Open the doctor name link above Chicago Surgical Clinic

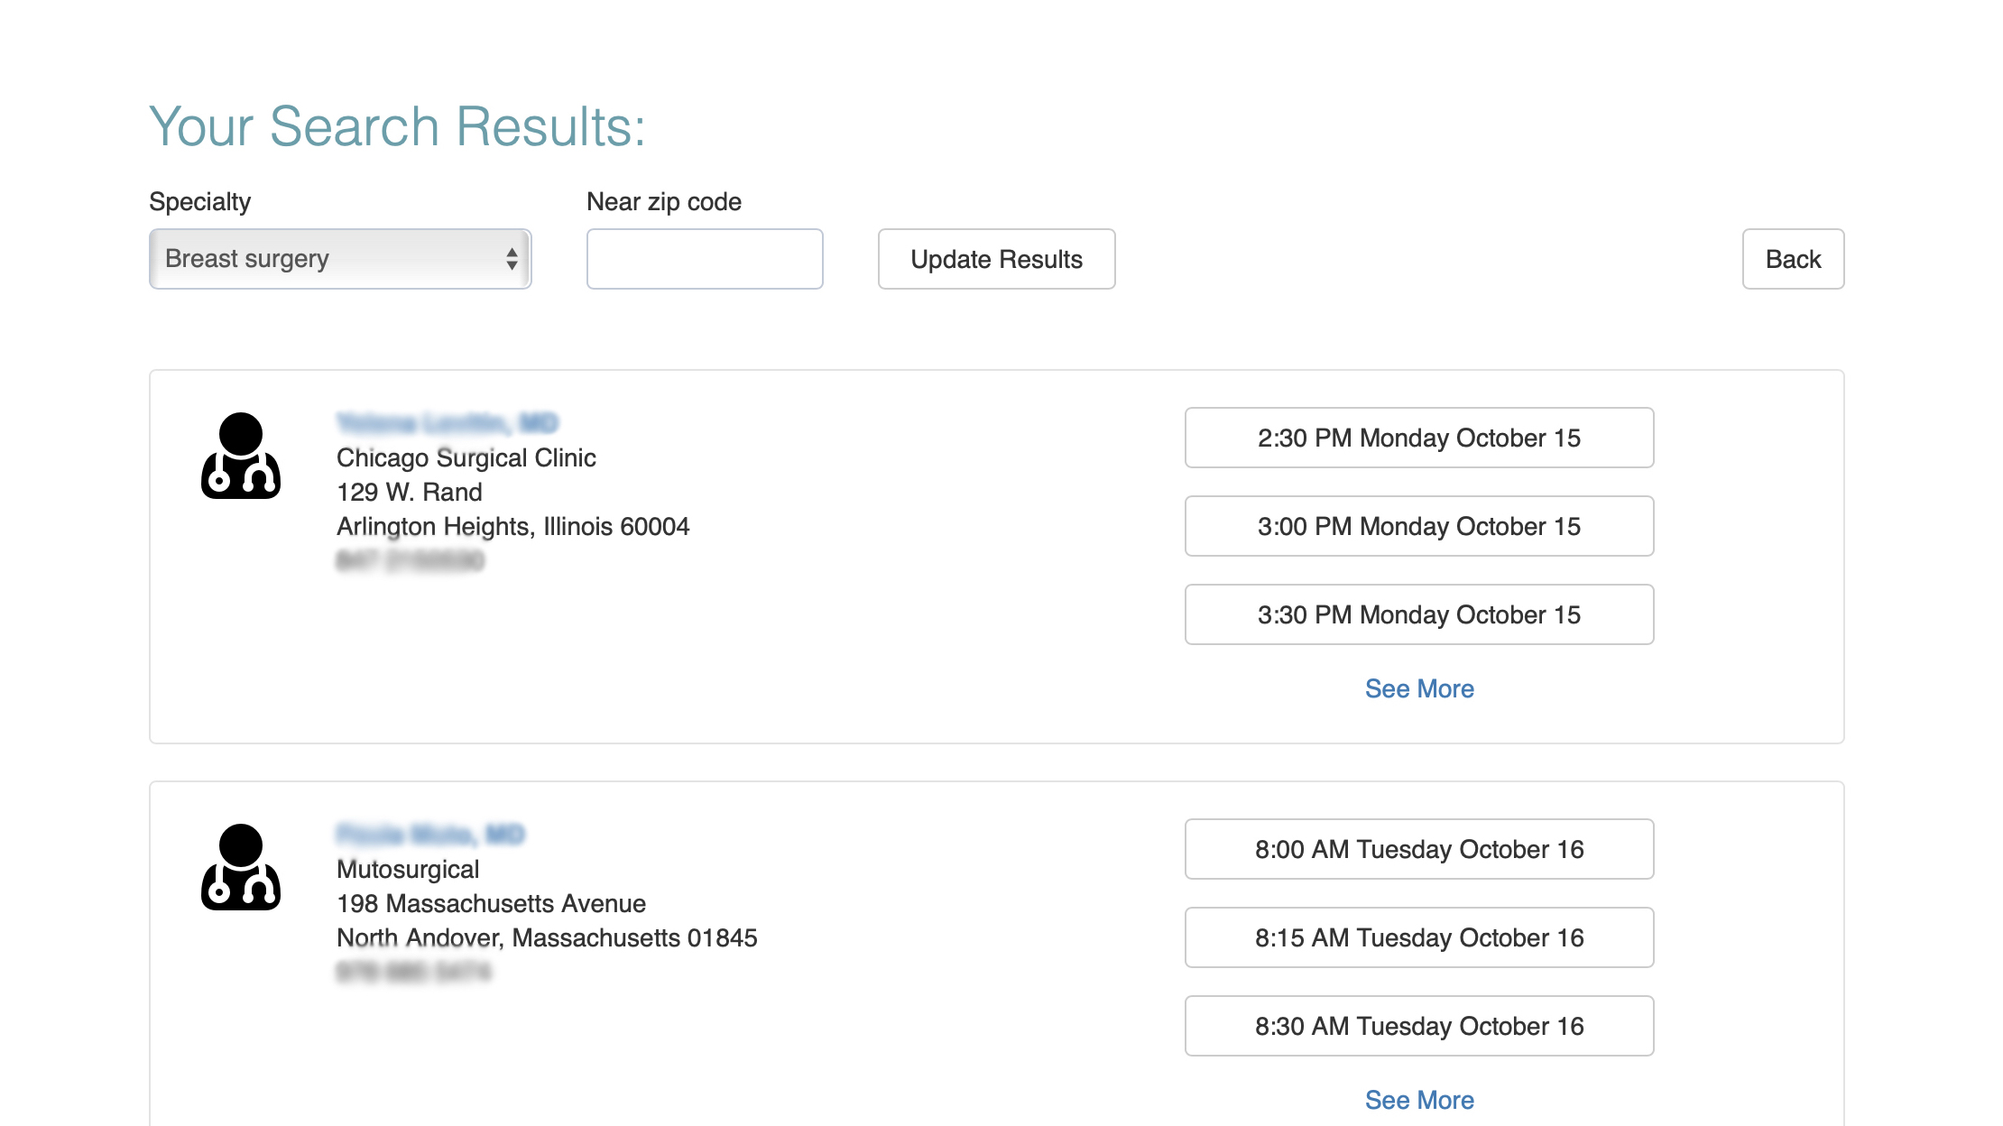(448, 422)
